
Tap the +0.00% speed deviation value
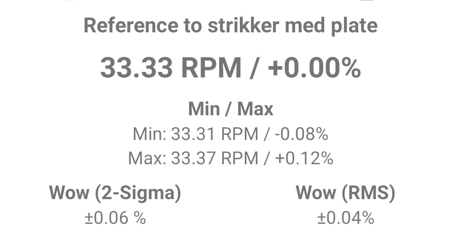[x=314, y=68]
